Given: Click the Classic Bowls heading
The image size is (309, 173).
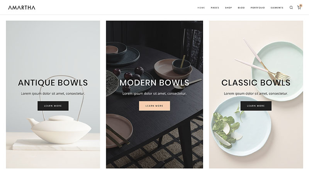Looking at the screenshot, I should 256,83.
